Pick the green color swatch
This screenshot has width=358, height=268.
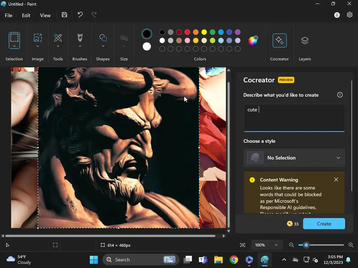(x=213, y=32)
